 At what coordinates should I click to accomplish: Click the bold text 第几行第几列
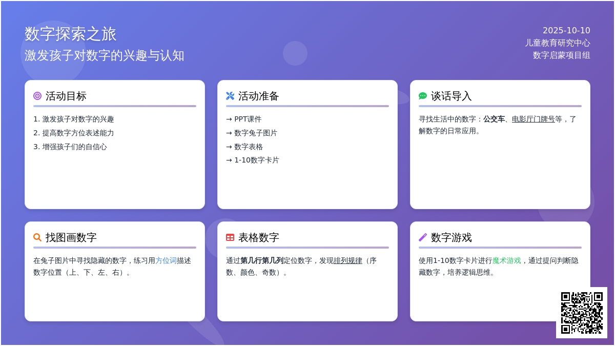click(x=261, y=260)
